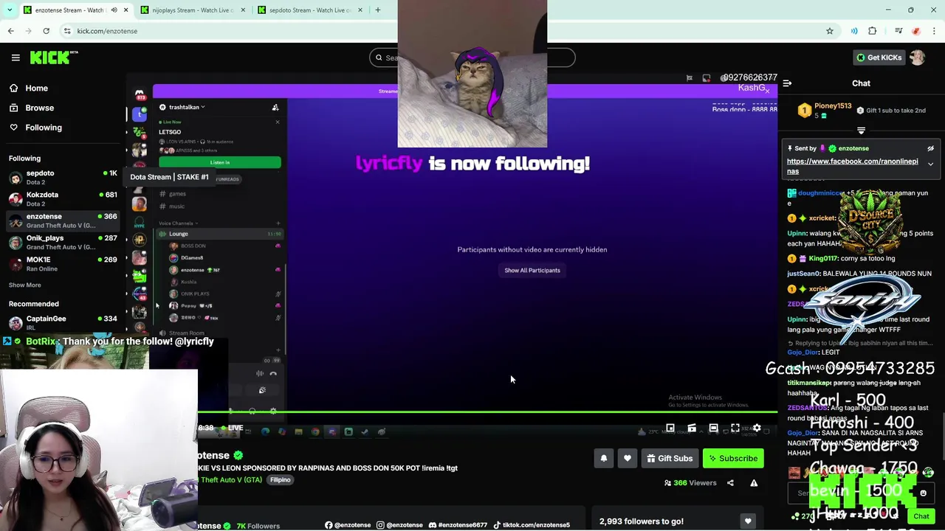Click the Gift Subs button
The image size is (945, 531).
click(670, 459)
